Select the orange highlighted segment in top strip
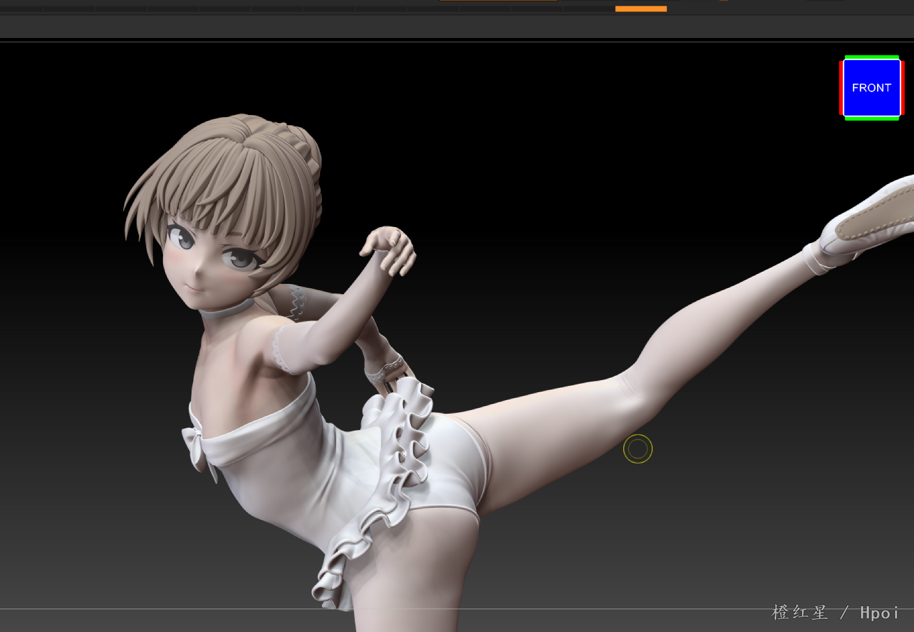Image resolution: width=914 pixels, height=632 pixels. pyautogui.click(x=641, y=9)
